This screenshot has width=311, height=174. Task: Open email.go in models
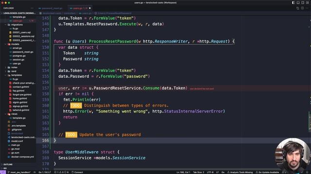pos(17,48)
